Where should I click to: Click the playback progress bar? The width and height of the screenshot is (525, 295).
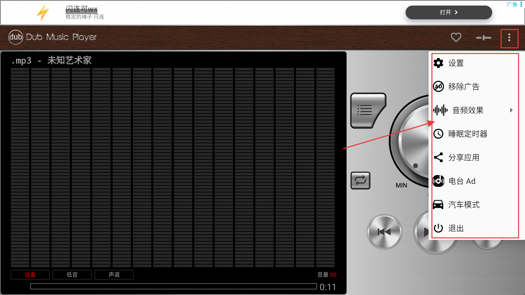point(173,286)
